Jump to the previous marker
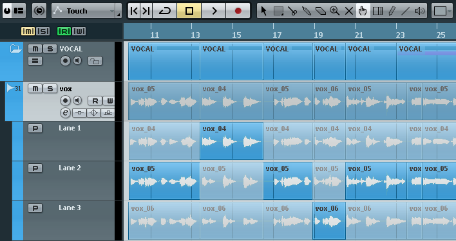Viewport: 456px width, 241px height. pyautogui.click(x=134, y=11)
